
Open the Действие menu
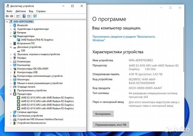point(21,11)
